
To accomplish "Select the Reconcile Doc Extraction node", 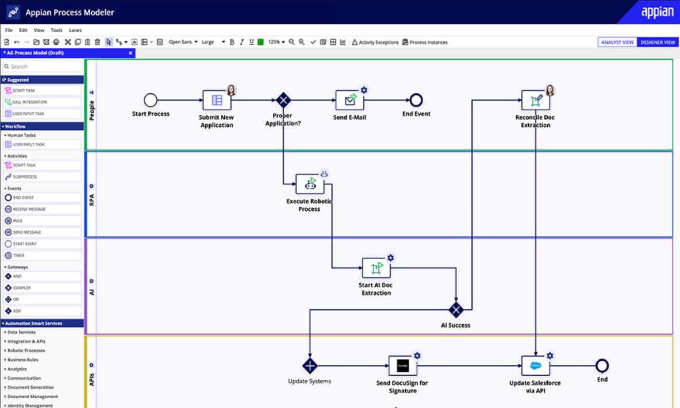I will [x=536, y=100].
